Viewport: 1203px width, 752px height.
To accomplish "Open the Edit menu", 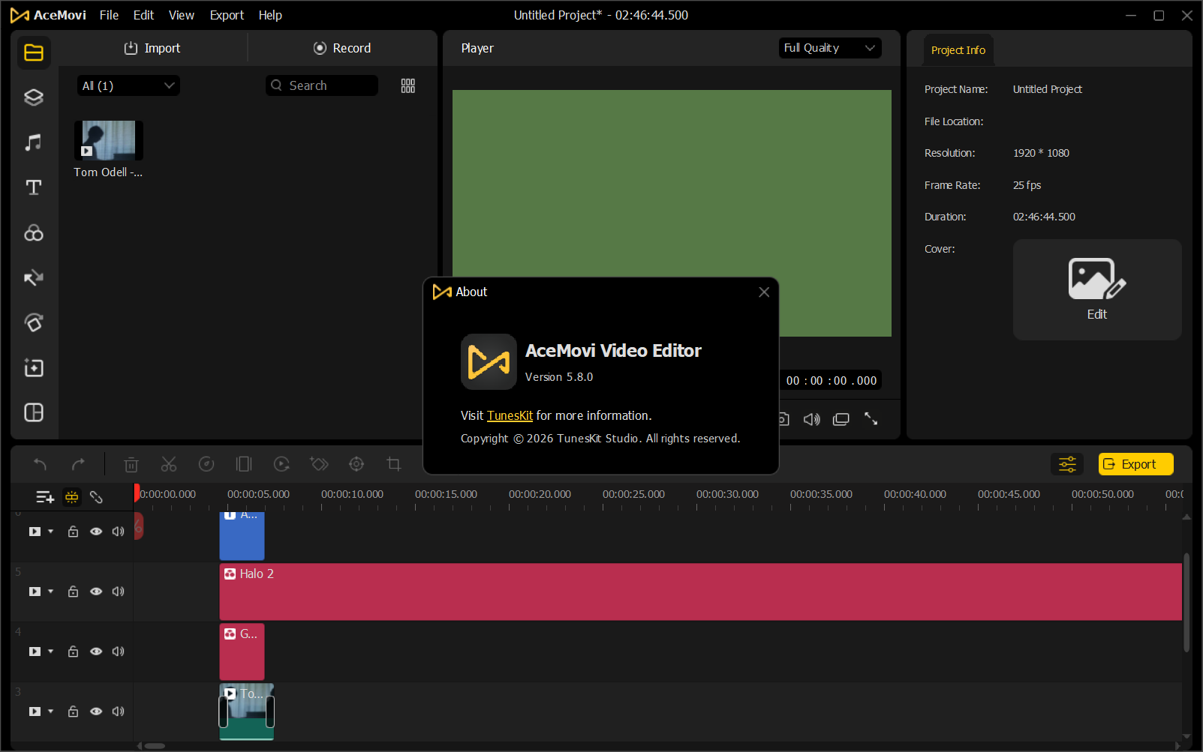I will [143, 15].
